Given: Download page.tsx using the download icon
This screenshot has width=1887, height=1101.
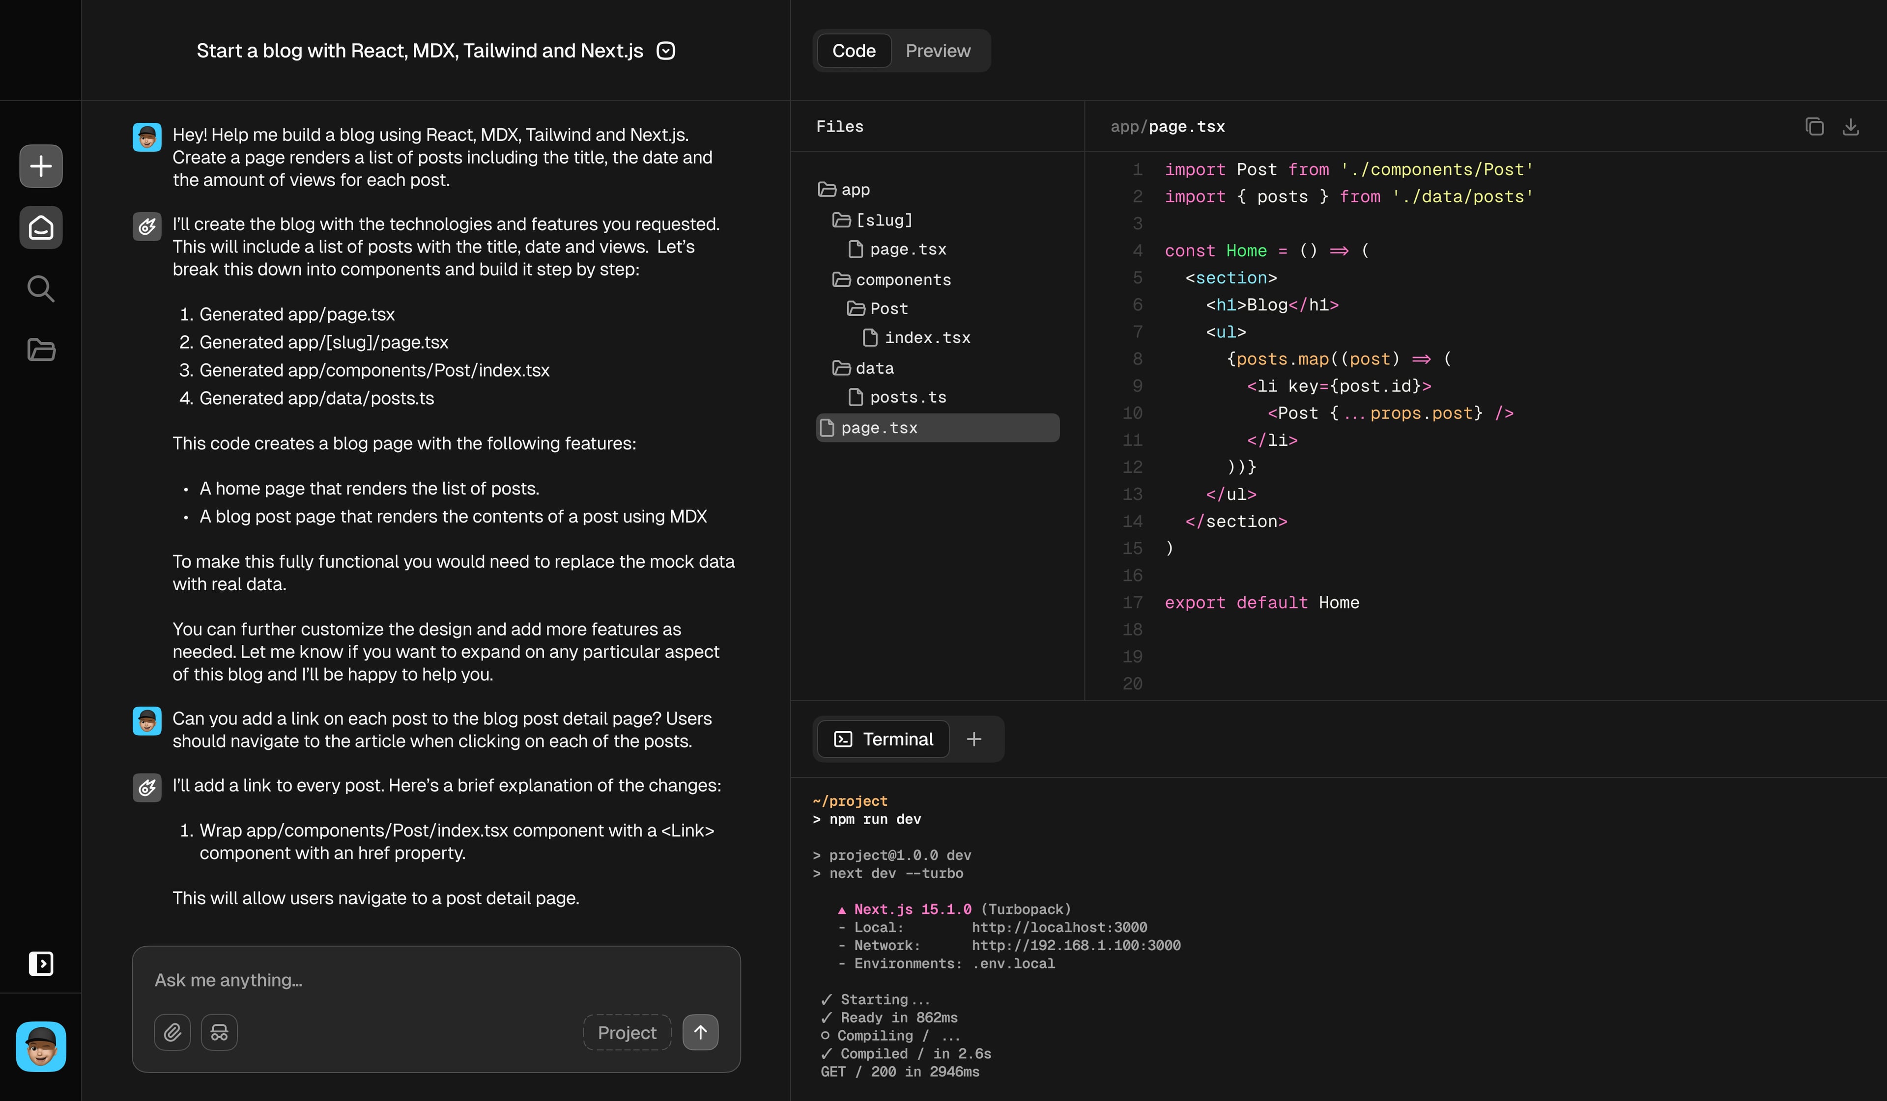Looking at the screenshot, I should coord(1851,126).
